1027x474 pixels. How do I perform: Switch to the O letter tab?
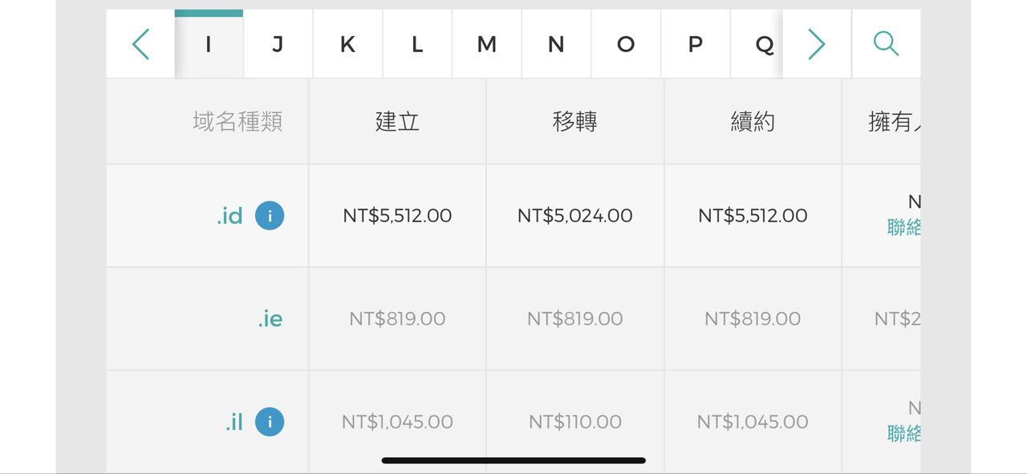point(626,44)
